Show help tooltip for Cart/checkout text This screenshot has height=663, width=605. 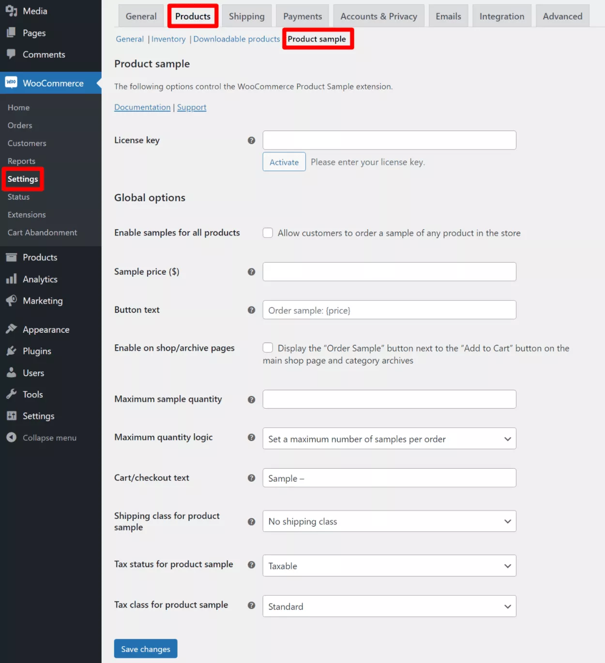click(251, 478)
